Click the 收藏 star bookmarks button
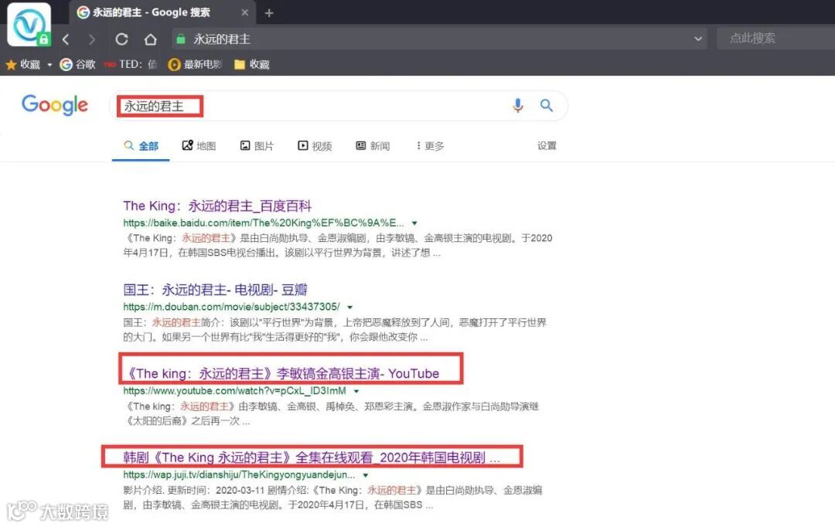The width and height of the screenshot is (835, 527). (x=23, y=64)
